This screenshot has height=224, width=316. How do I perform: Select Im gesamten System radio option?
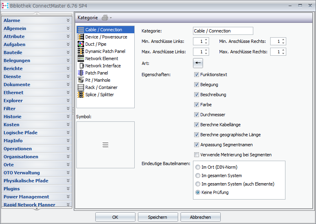pyautogui.click(x=198, y=176)
